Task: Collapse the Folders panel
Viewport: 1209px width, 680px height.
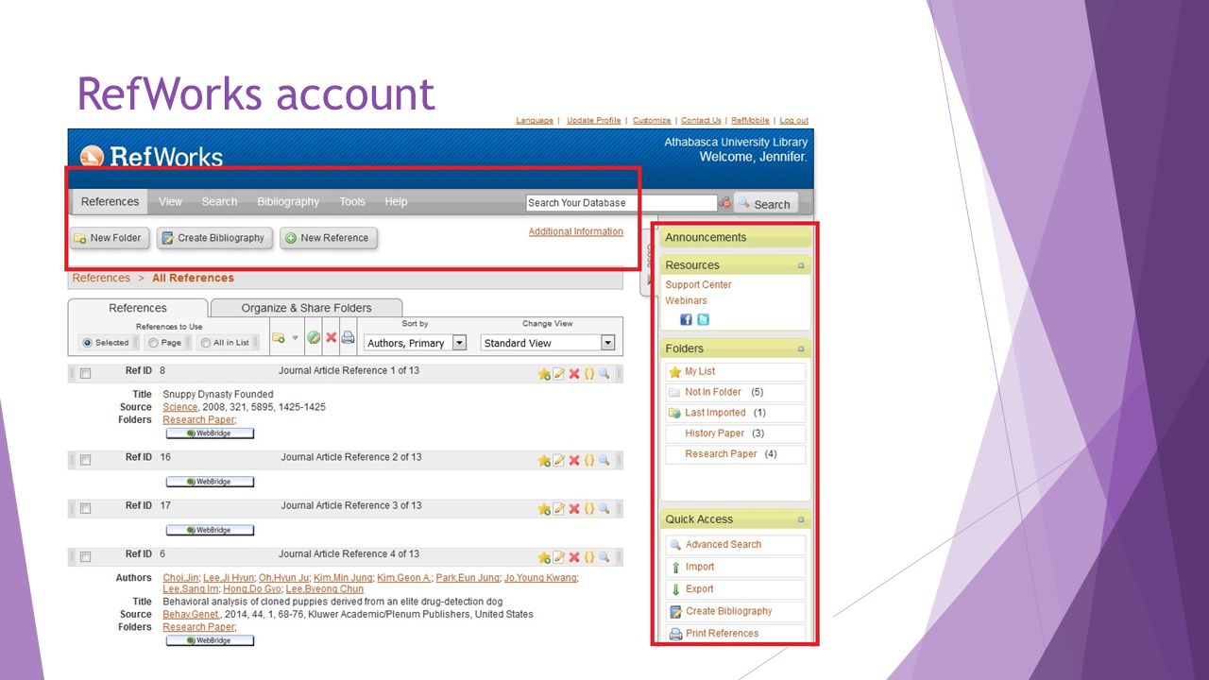Action: (801, 348)
